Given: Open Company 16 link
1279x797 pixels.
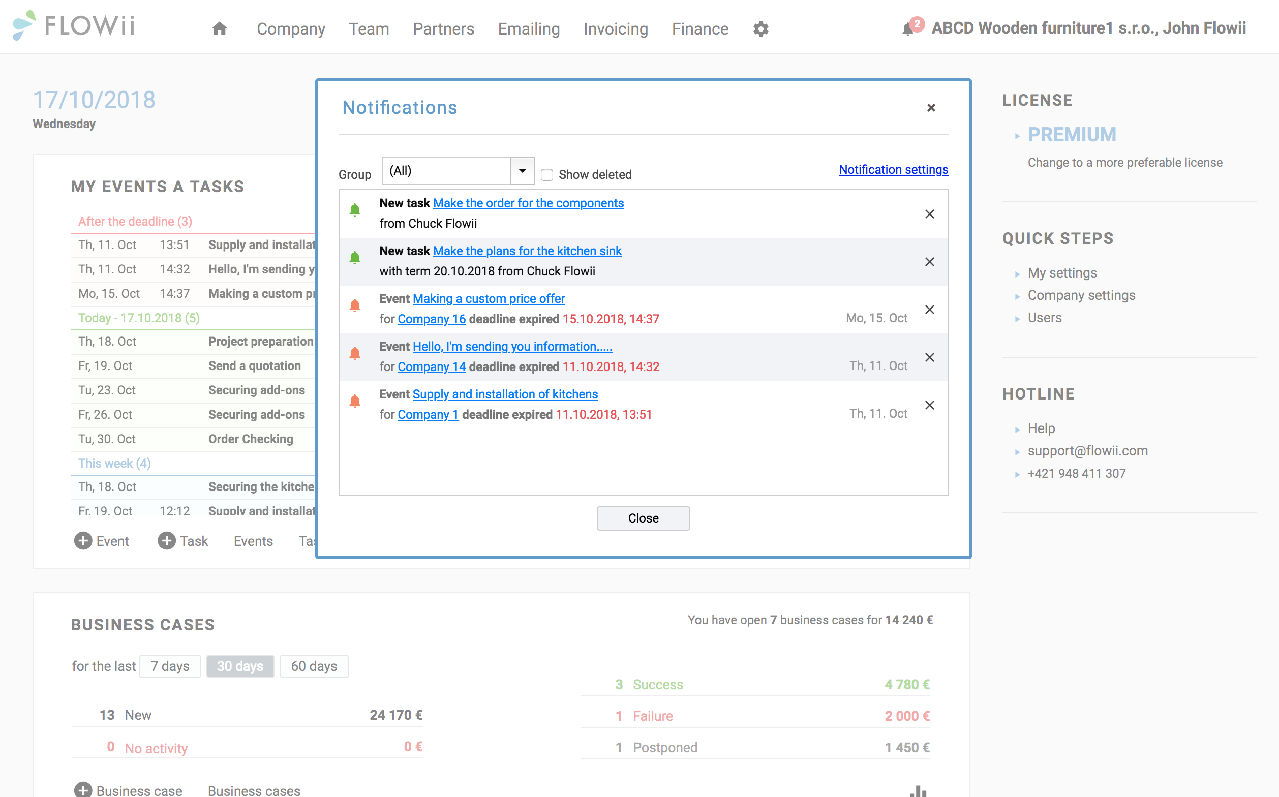Looking at the screenshot, I should coord(432,319).
